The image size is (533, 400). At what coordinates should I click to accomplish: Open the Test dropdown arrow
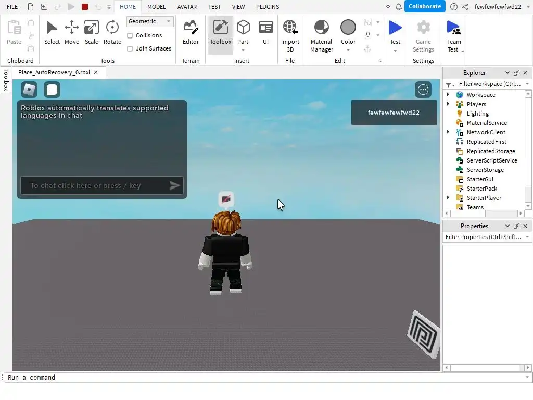click(x=395, y=51)
